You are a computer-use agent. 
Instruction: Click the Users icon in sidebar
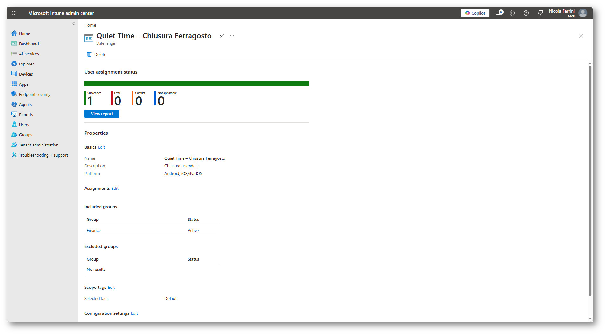coord(14,125)
